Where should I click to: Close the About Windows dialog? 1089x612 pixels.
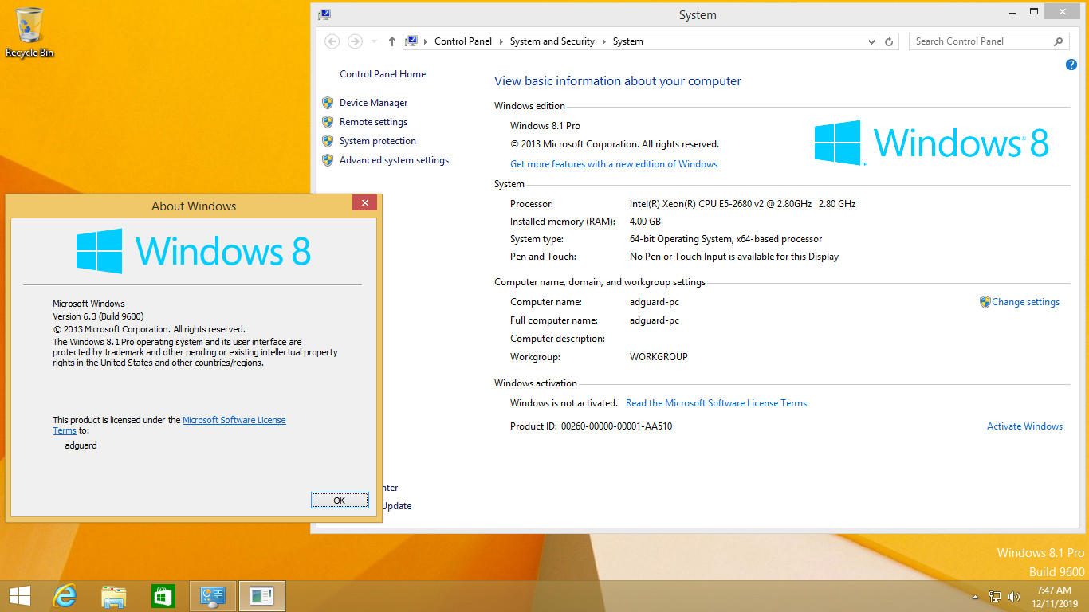click(364, 203)
